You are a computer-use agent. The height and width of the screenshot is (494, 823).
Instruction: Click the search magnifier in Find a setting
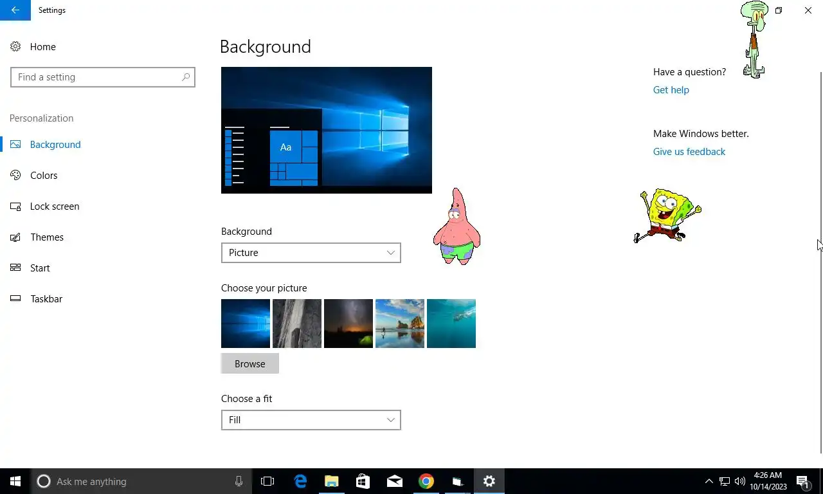point(186,77)
